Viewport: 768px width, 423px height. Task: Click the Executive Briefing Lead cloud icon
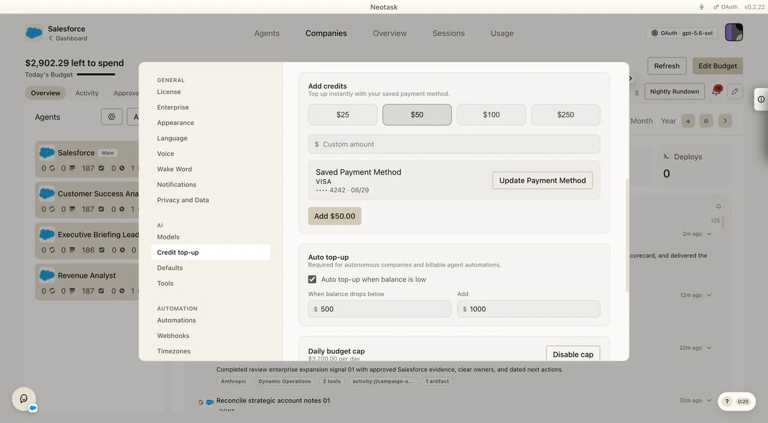click(x=47, y=234)
